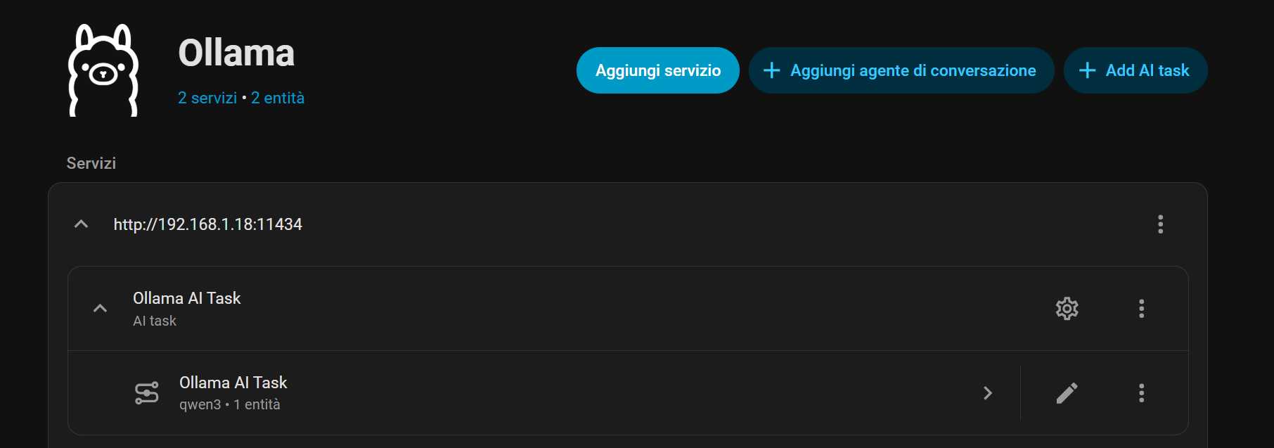The height and width of the screenshot is (448, 1274).
Task: Click the plus icon in Add AI task
Action: click(x=1087, y=70)
